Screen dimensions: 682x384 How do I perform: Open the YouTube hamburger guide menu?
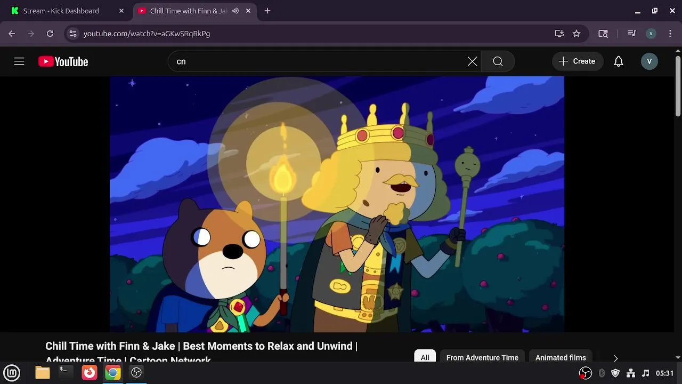[19, 61]
